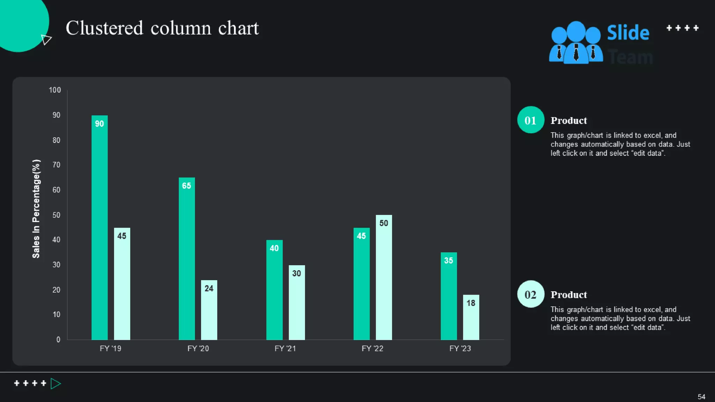Viewport: 715px width, 402px height.
Task: Click the 'Clustered column chart' title
Action: coord(162,28)
